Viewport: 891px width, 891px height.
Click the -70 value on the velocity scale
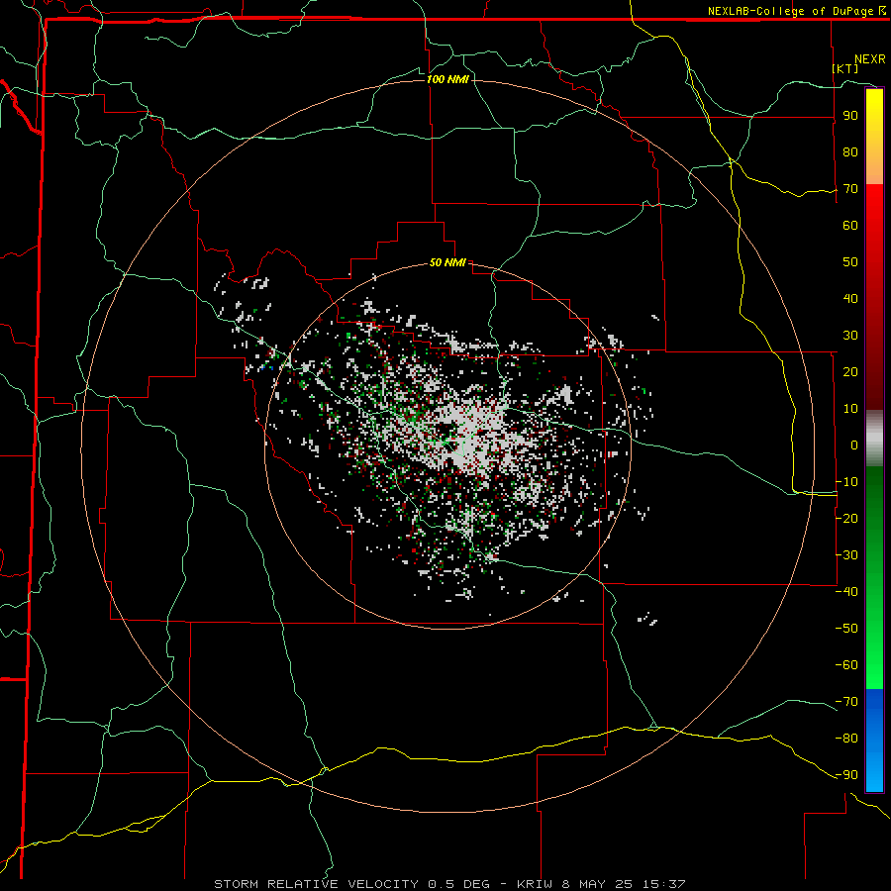pyautogui.click(x=846, y=702)
